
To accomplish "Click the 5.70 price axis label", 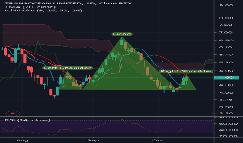I will [226, 55].
